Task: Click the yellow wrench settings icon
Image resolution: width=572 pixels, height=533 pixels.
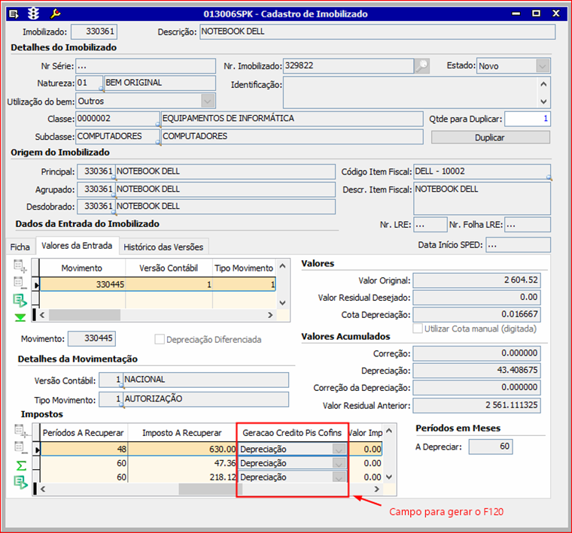Action: click(x=54, y=14)
